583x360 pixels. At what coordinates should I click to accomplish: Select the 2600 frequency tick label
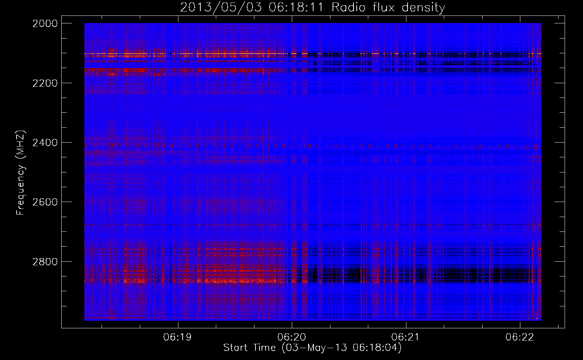45,202
